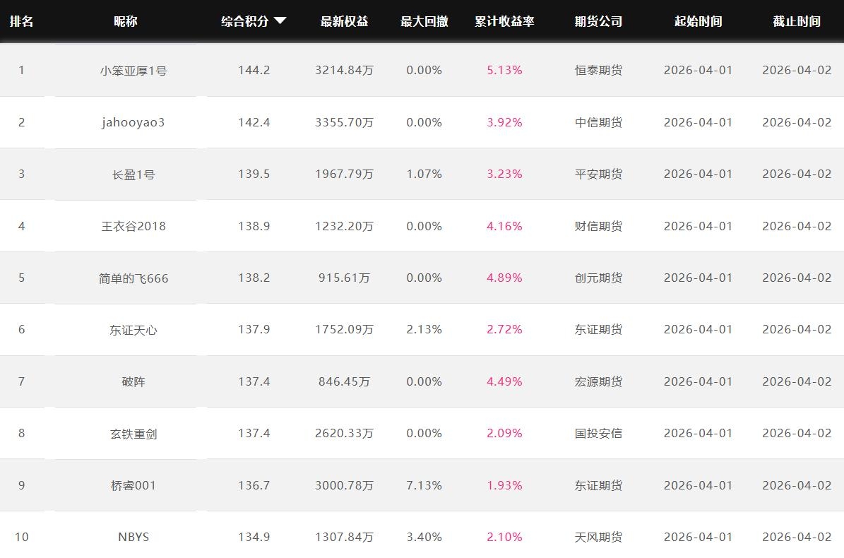View the 东证天心 trader entry
This screenshot has width=844, height=558.
coord(133,330)
